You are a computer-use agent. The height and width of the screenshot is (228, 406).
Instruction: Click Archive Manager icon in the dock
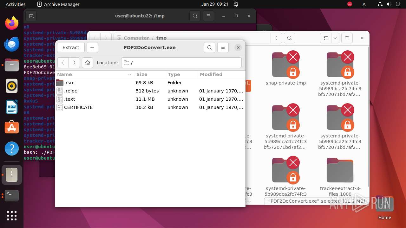click(x=12, y=175)
